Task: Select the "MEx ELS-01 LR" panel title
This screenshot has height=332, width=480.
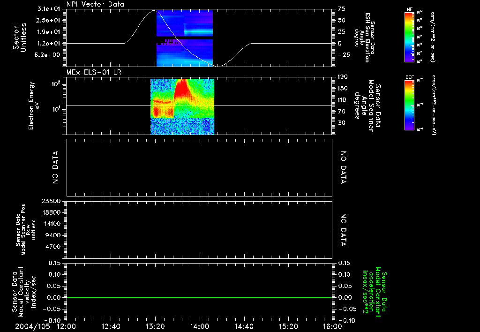Action: click(94, 72)
